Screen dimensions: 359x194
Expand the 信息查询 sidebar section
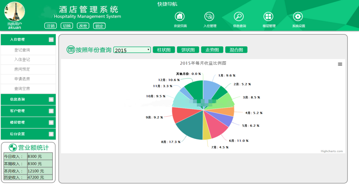coord(51,100)
